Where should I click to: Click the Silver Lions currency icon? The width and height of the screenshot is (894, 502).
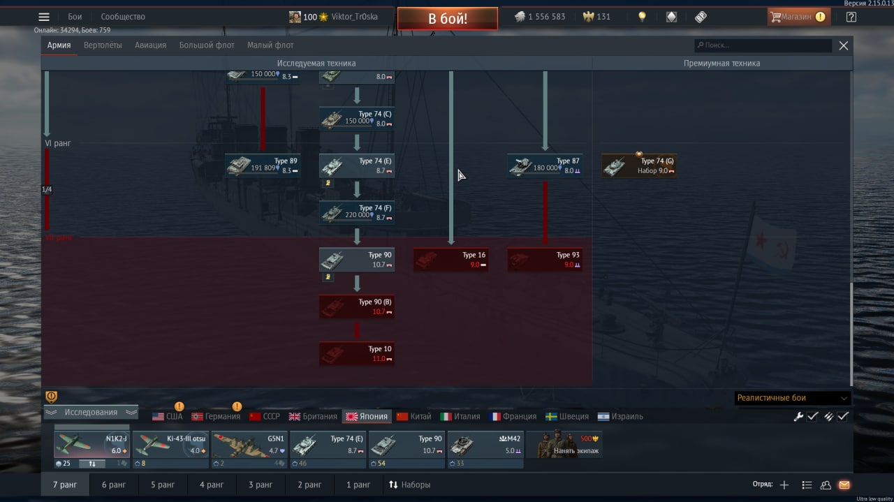pyautogui.click(x=520, y=17)
